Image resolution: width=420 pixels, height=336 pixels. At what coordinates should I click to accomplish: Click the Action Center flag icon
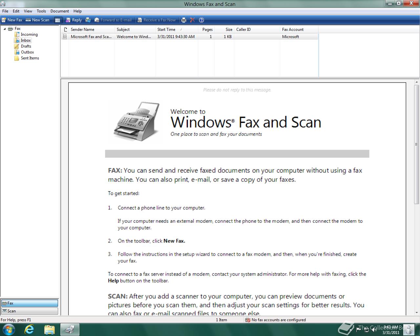point(358,329)
